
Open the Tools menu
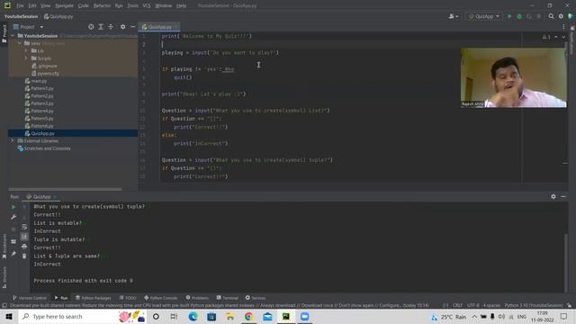133,5
